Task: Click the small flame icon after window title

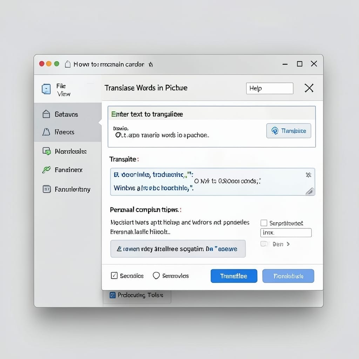Action: (150, 65)
